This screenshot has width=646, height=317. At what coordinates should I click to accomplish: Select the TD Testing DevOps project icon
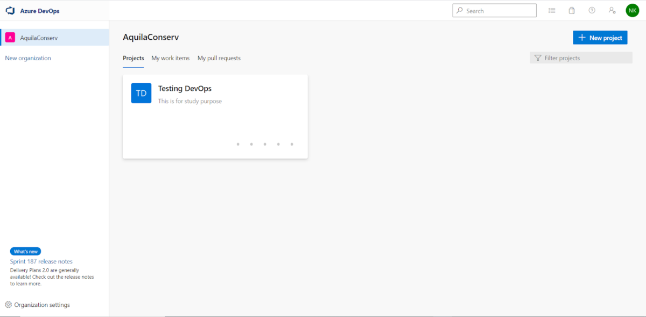(x=141, y=93)
